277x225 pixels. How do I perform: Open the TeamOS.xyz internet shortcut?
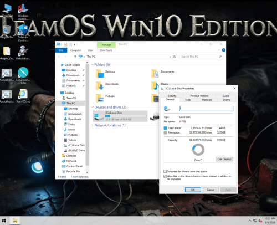click(x=23, y=96)
